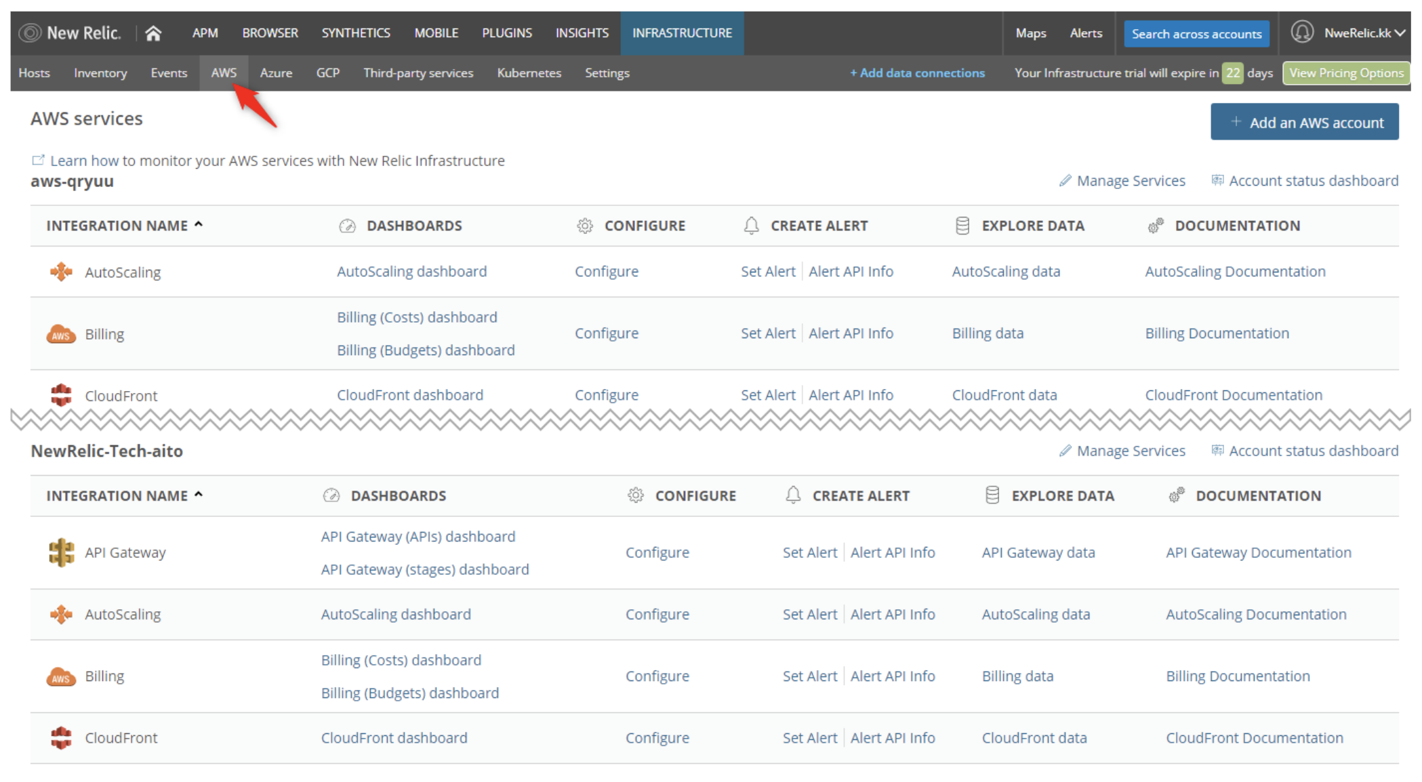Click pencil icon beside NewRelic-Tech-aito Manage Services
This screenshot has height=782, width=1422.
(x=1065, y=451)
